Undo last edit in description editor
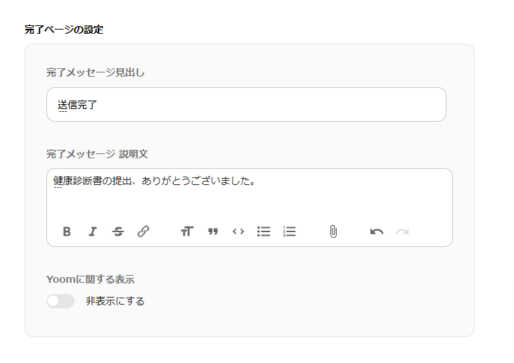Screen dimensions: 514x363 click(x=377, y=232)
